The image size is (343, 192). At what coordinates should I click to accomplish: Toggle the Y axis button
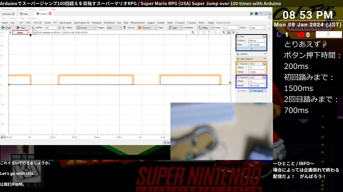pyautogui.click(x=233, y=32)
